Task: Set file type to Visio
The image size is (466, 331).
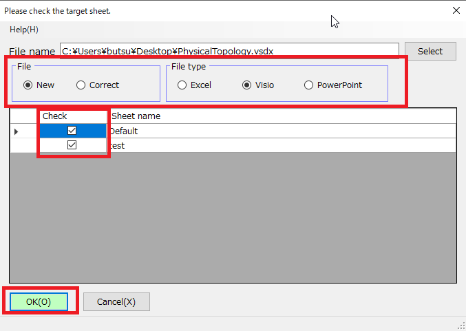Action: (x=247, y=85)
